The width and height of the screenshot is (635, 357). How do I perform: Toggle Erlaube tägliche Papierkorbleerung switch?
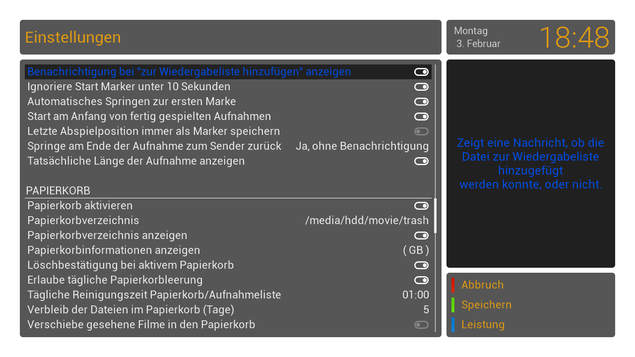point(421,280)
